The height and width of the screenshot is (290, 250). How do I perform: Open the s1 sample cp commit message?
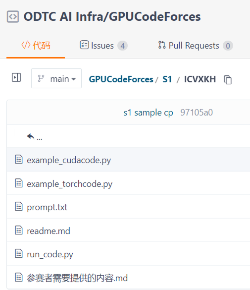click(x=148, y=113)
